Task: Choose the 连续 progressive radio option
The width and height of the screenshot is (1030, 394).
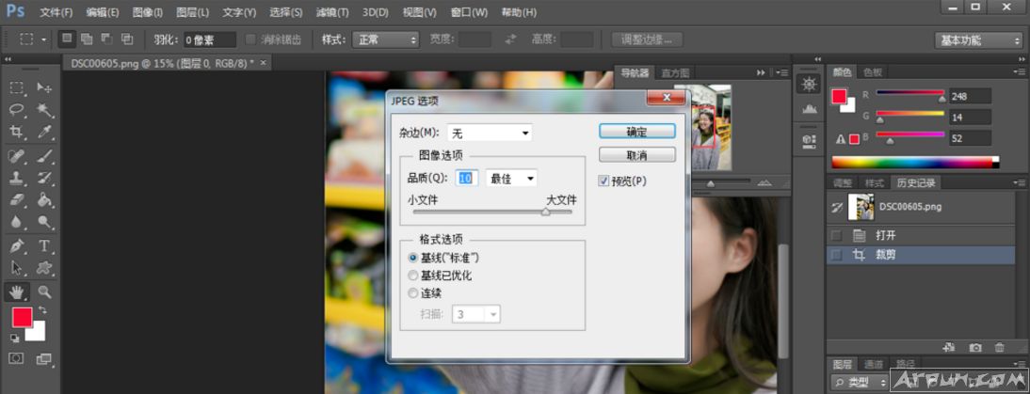Action: [x=412, y=294]
